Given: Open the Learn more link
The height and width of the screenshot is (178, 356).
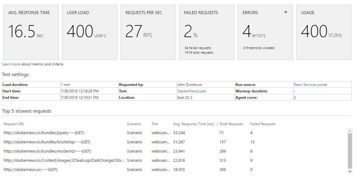Looking at the screenshot, I should (x=11, y=64).
